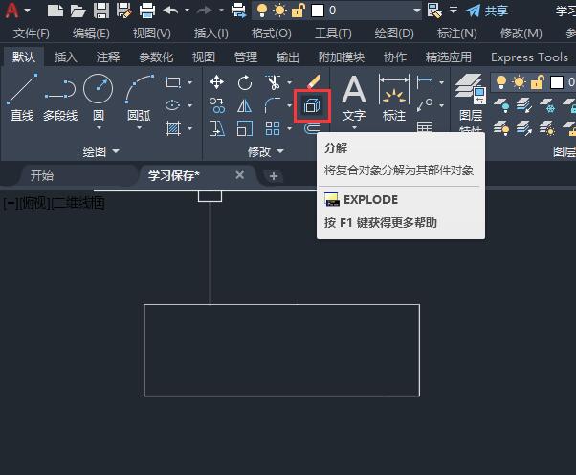Open the 文件(F) menu
Image resolution: width=576 pixels, height=475 pixels.
(32, 34)
